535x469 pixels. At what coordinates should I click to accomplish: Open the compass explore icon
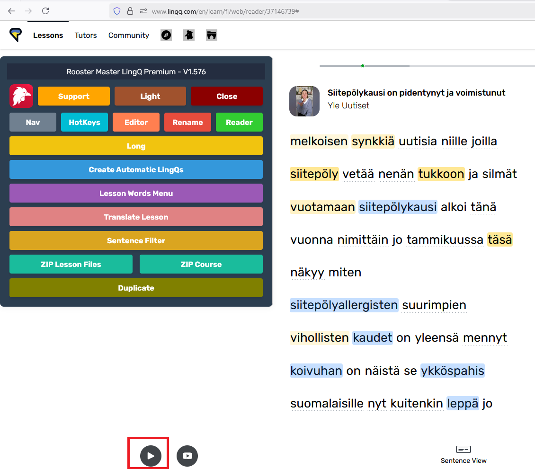(166, 35)
